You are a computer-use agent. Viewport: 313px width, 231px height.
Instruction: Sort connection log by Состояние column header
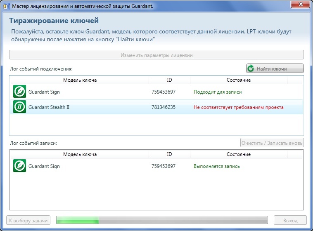coord(238,80)
